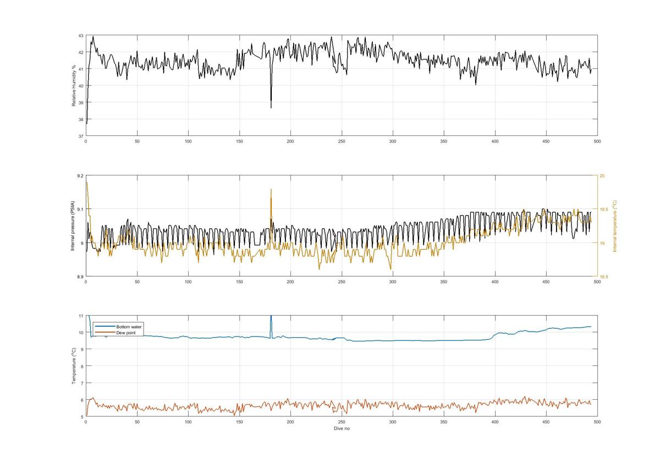
Task: Click the 8 tick on the bottom temperature axis
Action: pos(82,366)
